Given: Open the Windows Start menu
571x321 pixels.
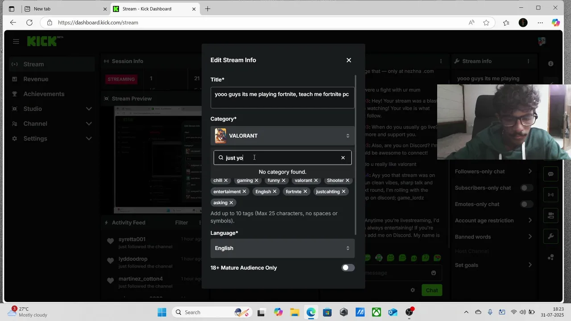Looking at the screenshot, I should [x=162, y=312].
